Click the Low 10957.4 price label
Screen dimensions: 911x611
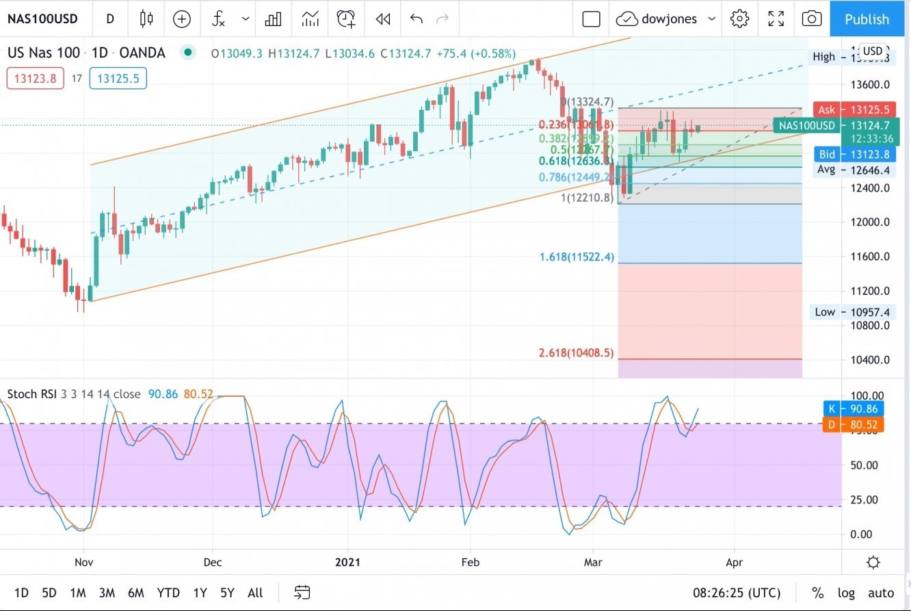click(854, 312)
